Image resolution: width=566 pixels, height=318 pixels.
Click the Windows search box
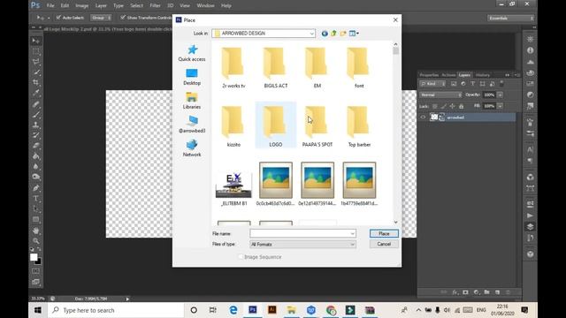116,310
